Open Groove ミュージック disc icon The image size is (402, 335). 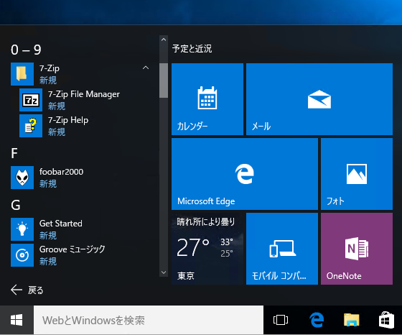click(22, 255)
